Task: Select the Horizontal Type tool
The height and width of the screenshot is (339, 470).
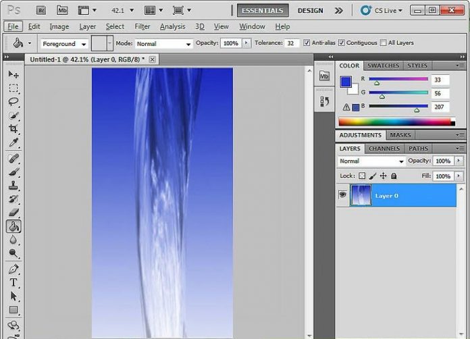Action: [13, 282]
